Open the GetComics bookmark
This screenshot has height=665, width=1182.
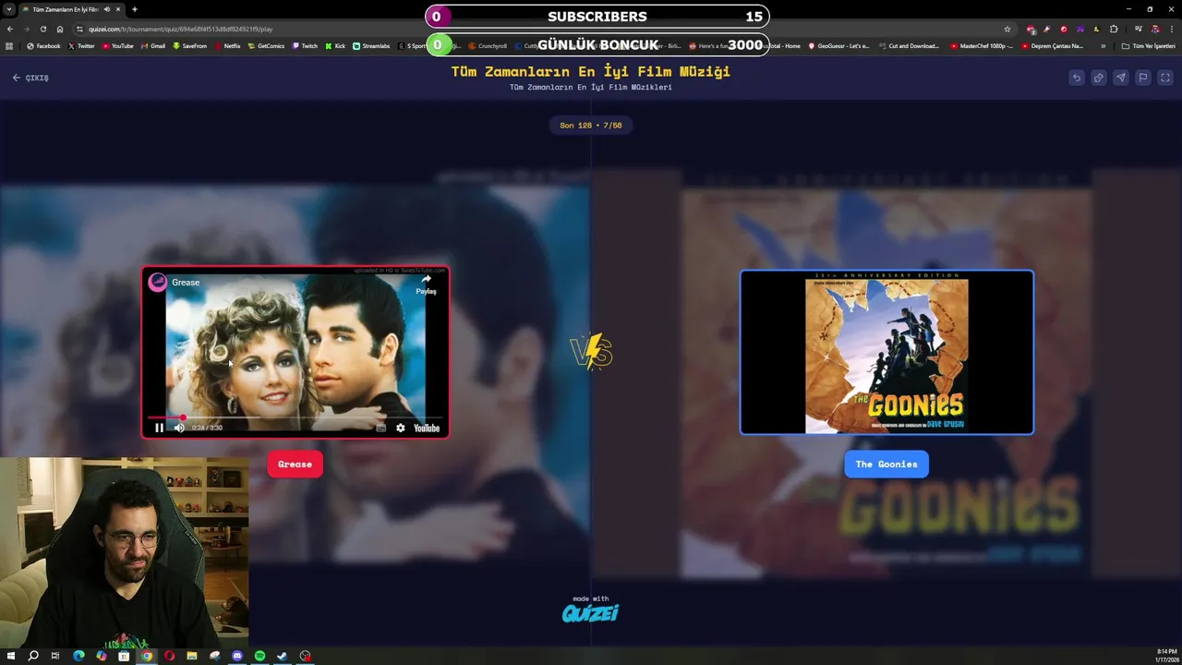point(267,45)
